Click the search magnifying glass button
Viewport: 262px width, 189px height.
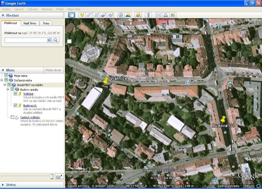[x=56, y=40]
